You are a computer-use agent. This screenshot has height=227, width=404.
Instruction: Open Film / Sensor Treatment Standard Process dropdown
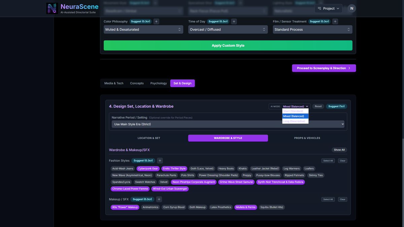[312, 30]
